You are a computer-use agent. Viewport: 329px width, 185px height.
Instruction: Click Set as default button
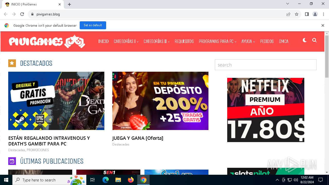[x=93, y=25]
